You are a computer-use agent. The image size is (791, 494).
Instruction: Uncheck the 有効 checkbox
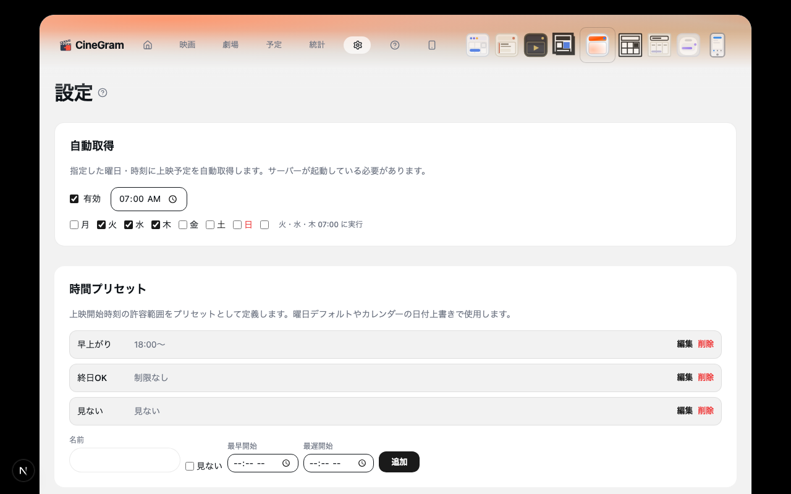coord(74,199)
